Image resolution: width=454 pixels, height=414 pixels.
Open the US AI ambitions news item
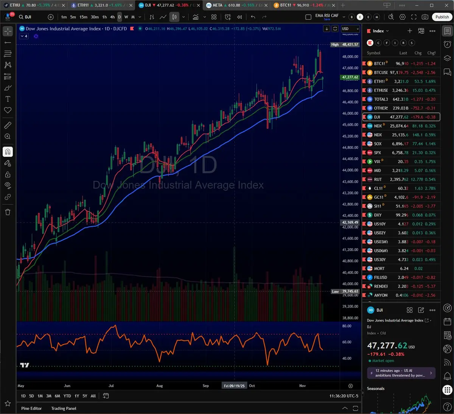(x=401, y=373)
